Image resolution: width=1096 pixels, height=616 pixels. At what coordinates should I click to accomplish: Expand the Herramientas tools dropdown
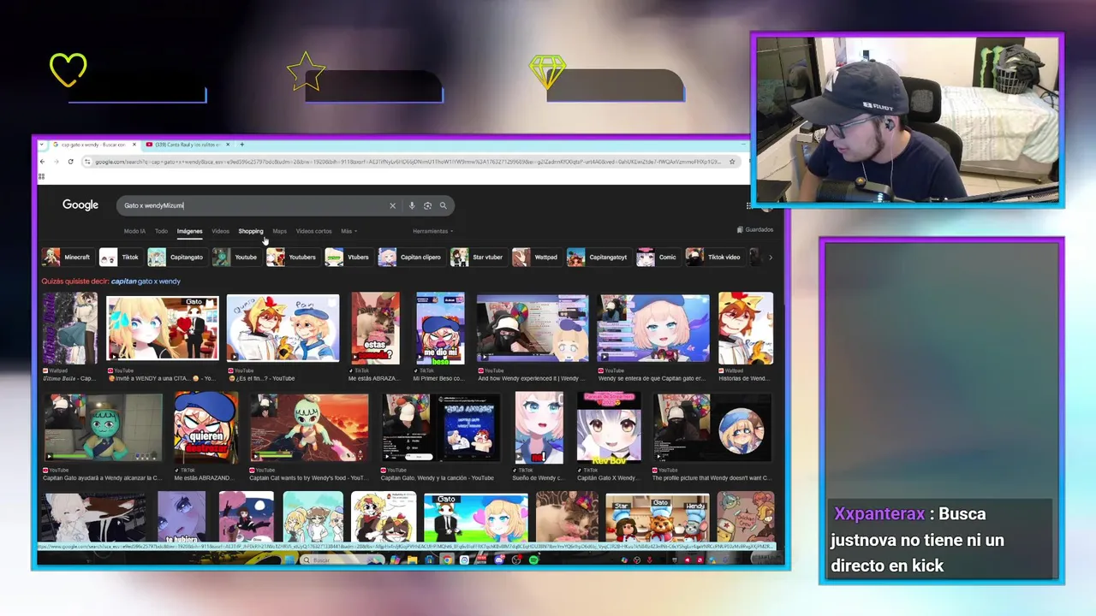click(432, 231)
